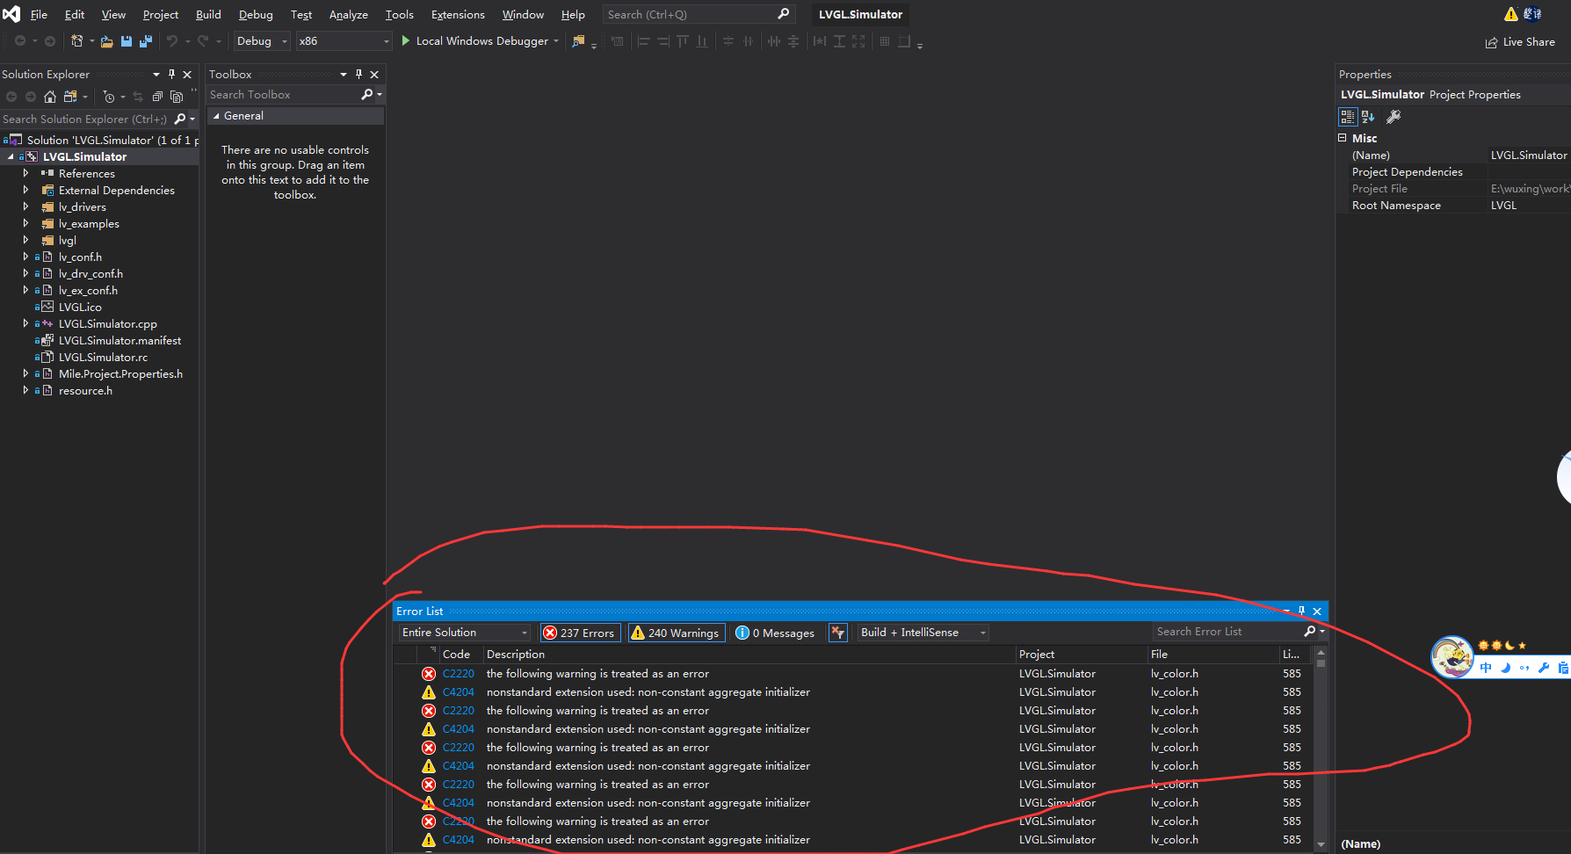Open Search Error List magnifier icon
1571x854 pixels.
tap(1308, 631)
